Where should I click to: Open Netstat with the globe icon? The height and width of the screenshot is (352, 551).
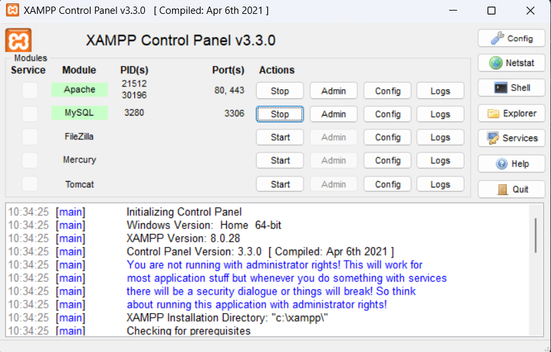(x=511, y=63)
